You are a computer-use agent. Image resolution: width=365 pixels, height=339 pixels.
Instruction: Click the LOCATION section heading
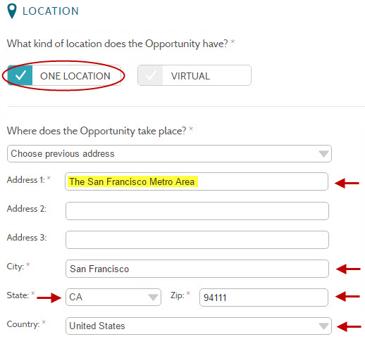point(51,11)
